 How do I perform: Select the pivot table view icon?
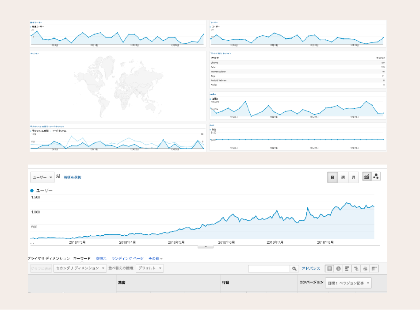pos(374,268)
